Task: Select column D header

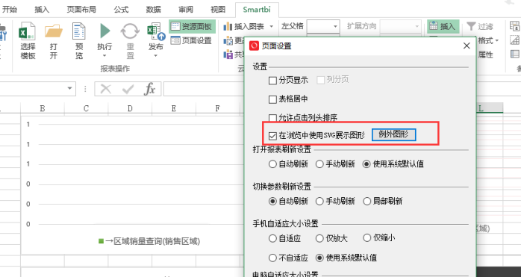Action: click(x=130, y=108)
